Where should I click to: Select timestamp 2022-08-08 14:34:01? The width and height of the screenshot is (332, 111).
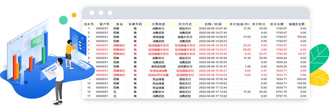tap(213, 50)
